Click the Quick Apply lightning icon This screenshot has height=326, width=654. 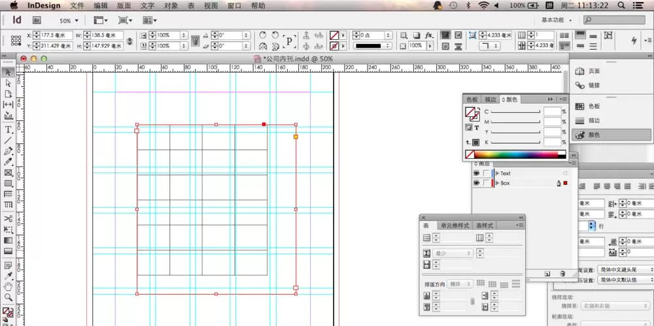click(x=634, y=40)
